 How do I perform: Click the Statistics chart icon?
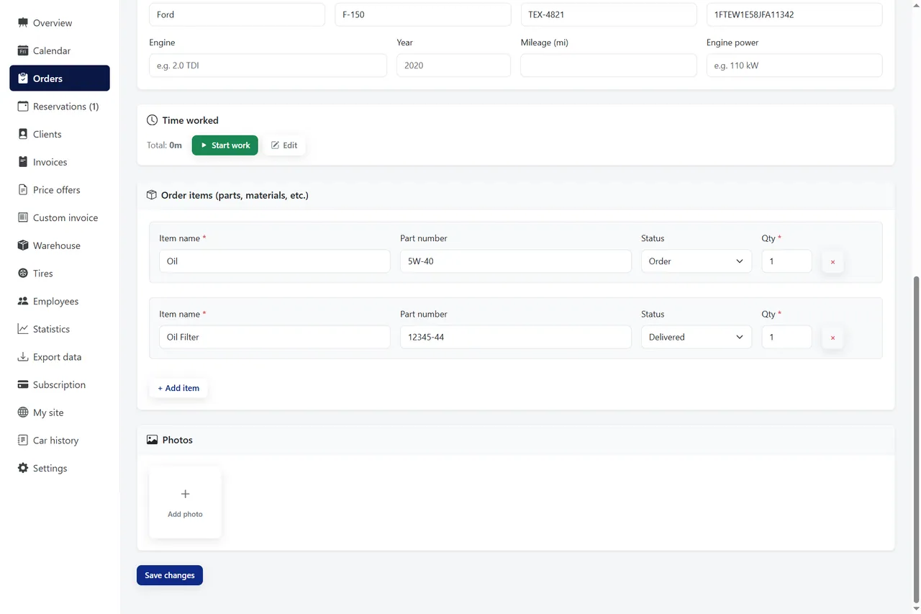[x=23, y=329]
